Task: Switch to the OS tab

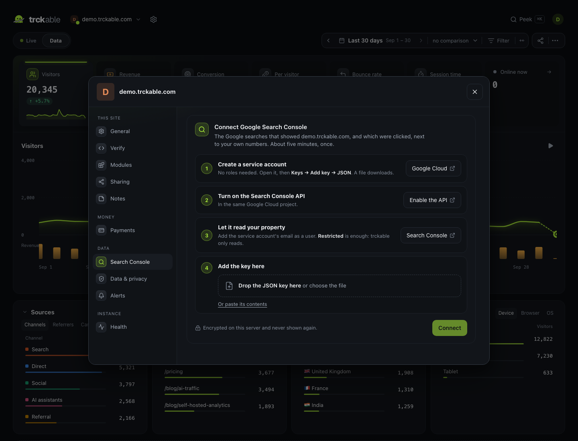Action: (550, 313)
